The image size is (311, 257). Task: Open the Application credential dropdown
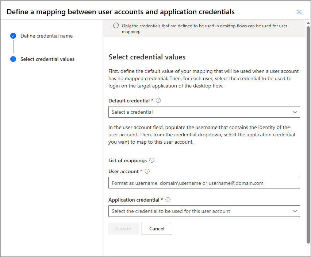click(204, 211)
